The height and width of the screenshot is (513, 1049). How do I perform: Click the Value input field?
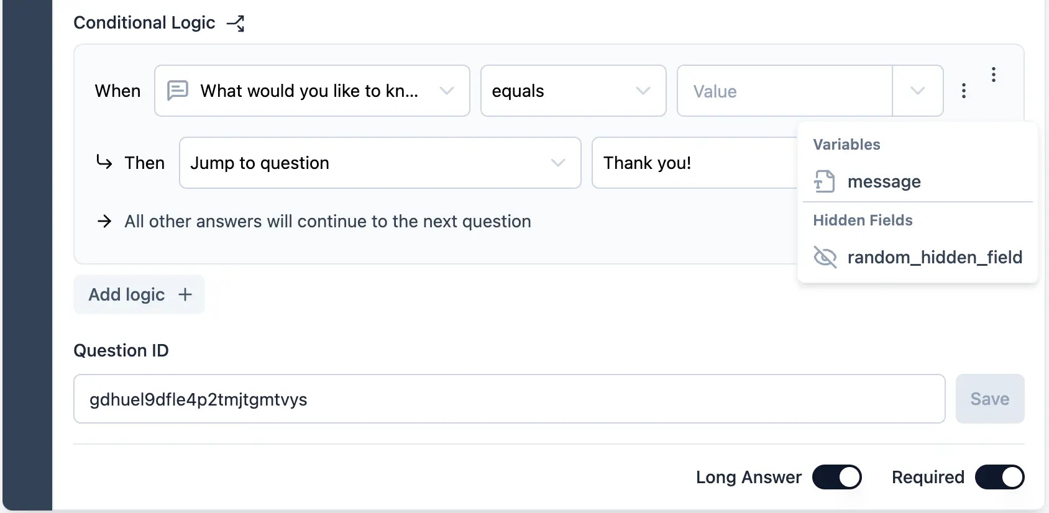pos(785,91)
